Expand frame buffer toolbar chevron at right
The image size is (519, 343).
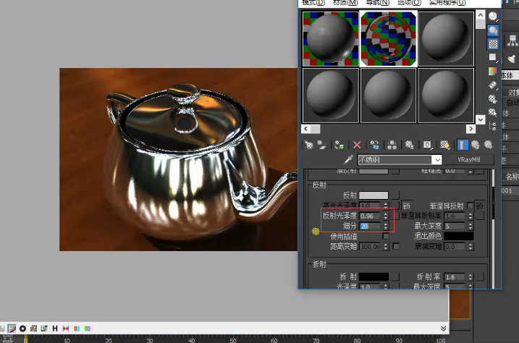(x=444, y=329)
